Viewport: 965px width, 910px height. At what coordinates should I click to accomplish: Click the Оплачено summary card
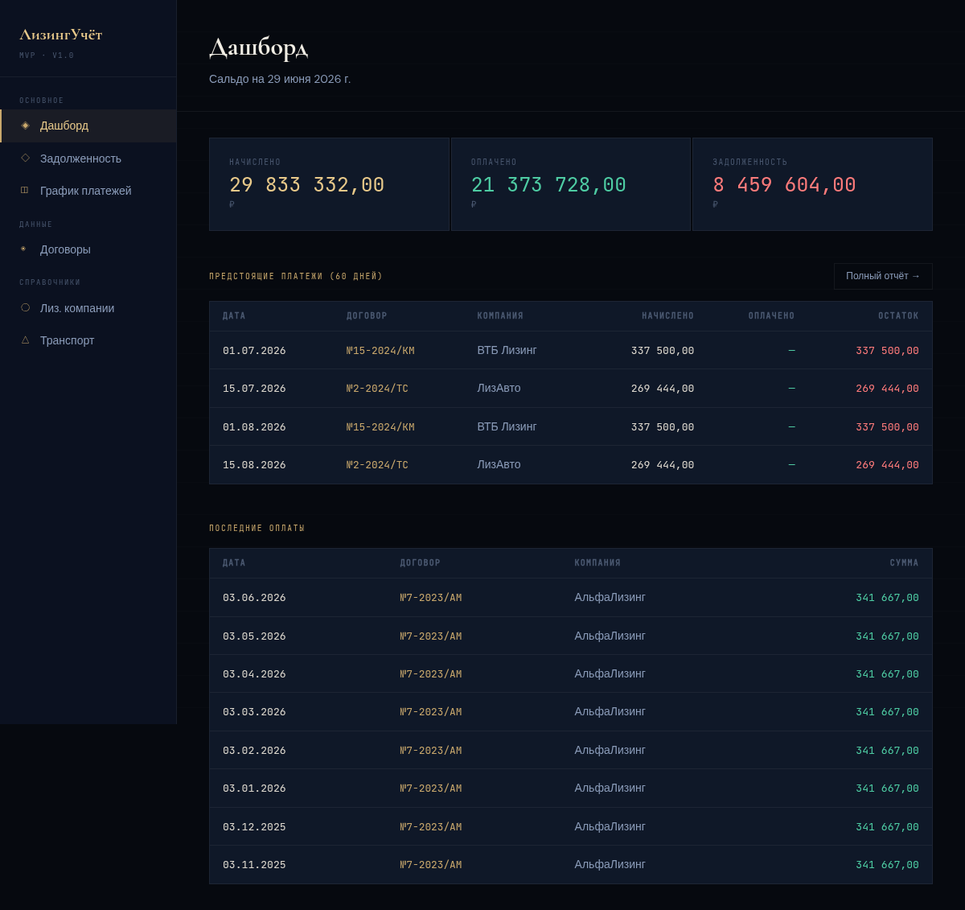coord(571,184)
